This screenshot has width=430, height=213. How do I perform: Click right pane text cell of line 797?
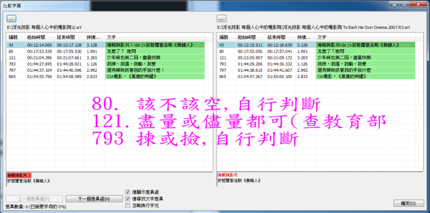click(365, 70)
